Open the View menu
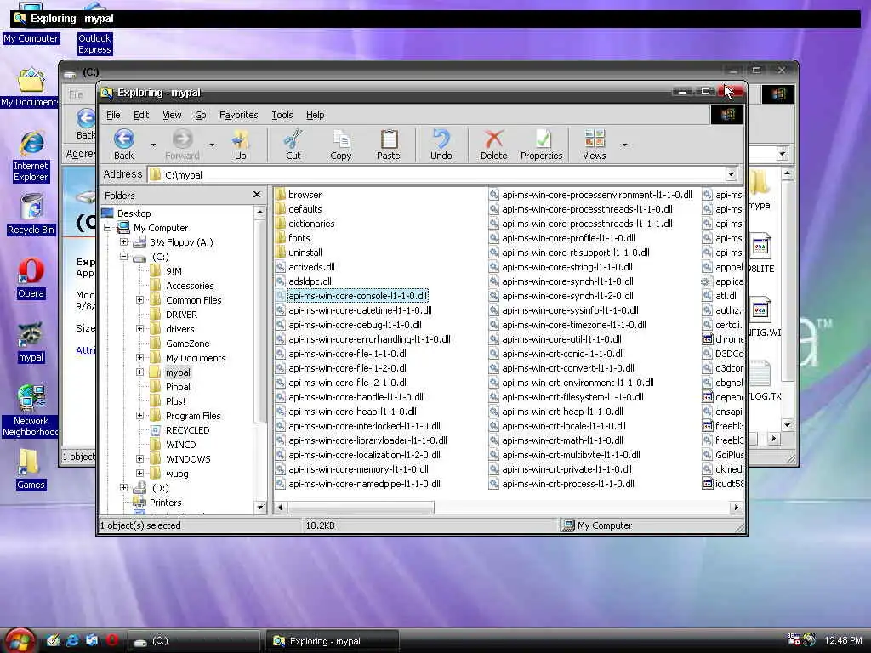The width and height of the screenshot is (871, 653). [172, 115]
